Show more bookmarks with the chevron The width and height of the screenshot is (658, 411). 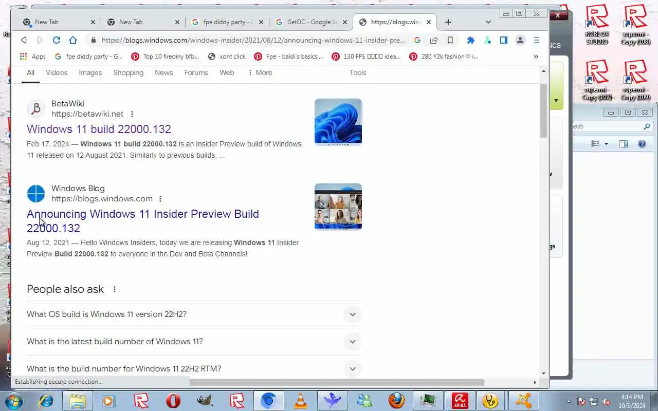click(x=536, y=57)
